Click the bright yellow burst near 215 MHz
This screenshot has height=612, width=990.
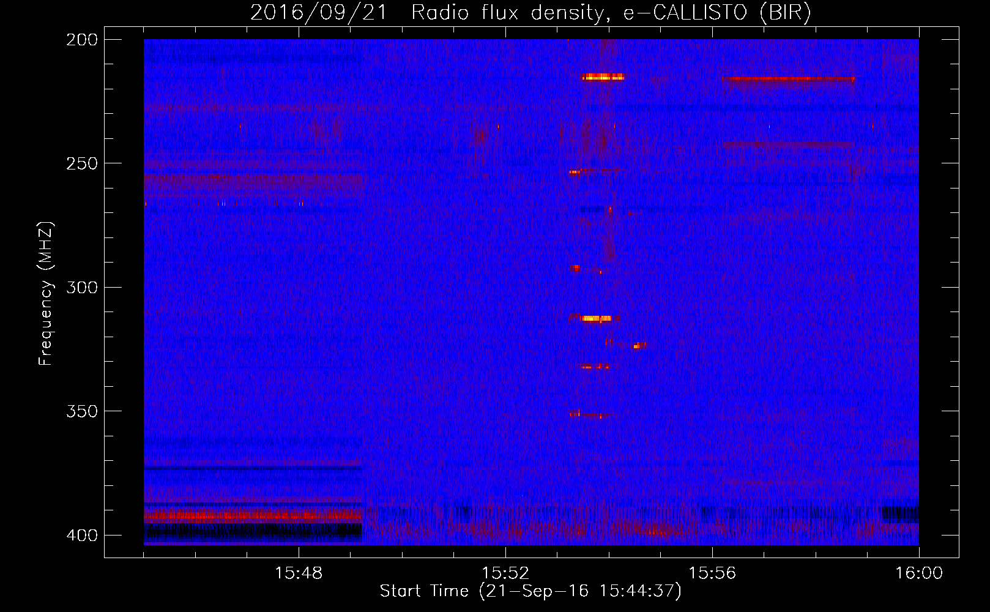(603, 77)
